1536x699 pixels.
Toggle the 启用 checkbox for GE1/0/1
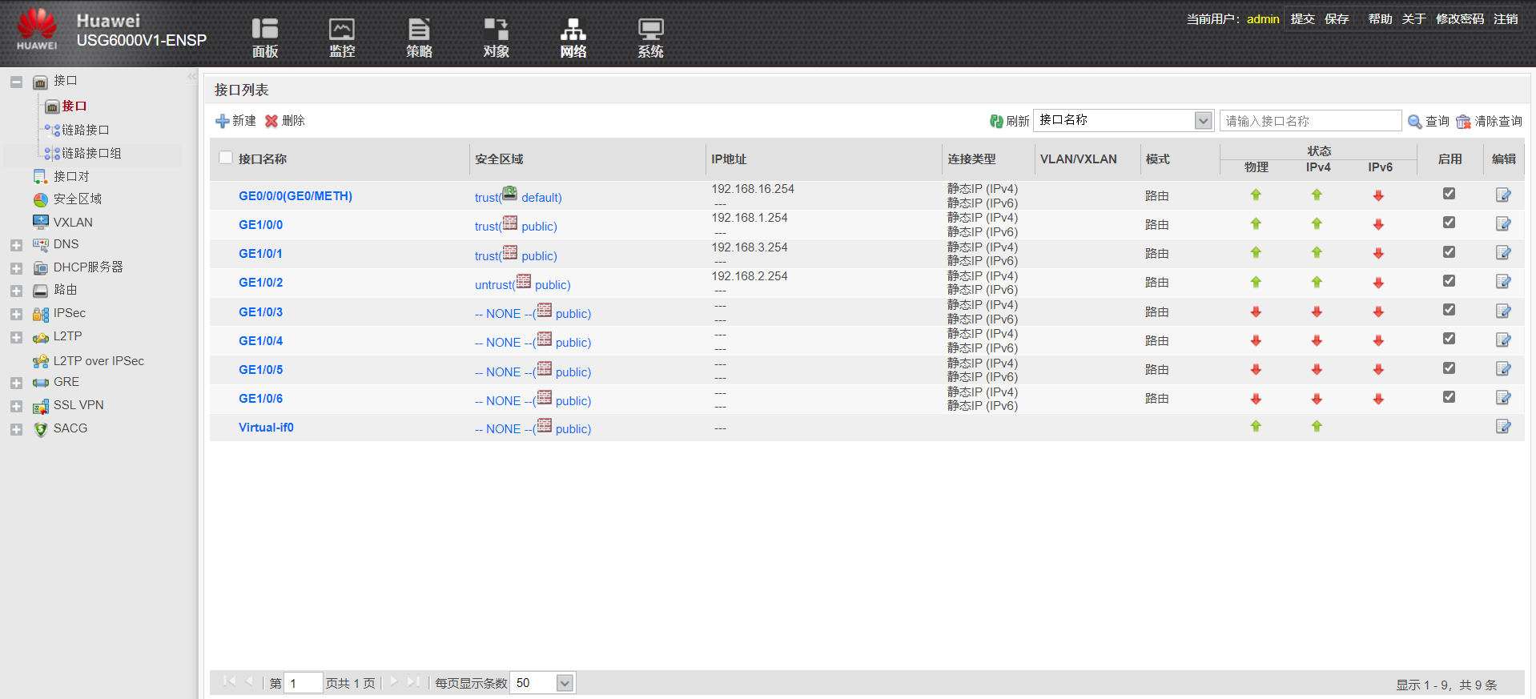coord(1449,252)
